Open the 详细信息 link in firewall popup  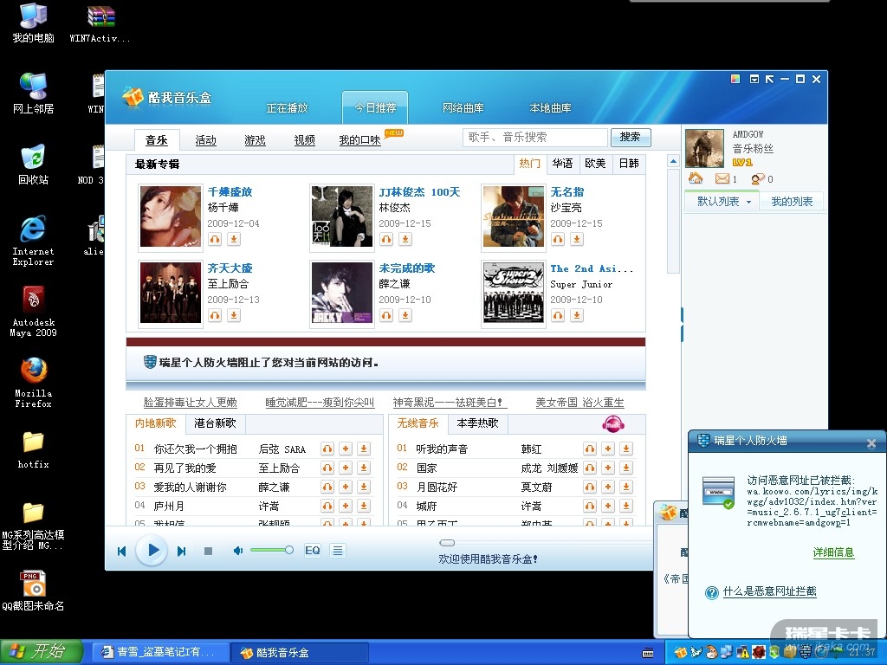(x=833, y=552)
